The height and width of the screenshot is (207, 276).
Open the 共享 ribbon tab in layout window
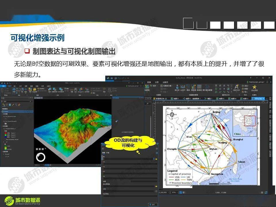pos(157,82)
